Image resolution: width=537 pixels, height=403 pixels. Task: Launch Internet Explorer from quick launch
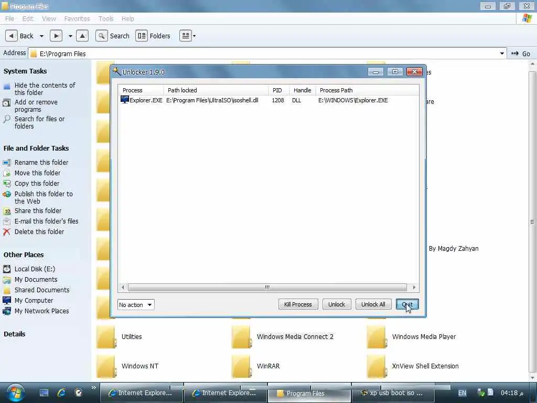(x=62, y=393)
